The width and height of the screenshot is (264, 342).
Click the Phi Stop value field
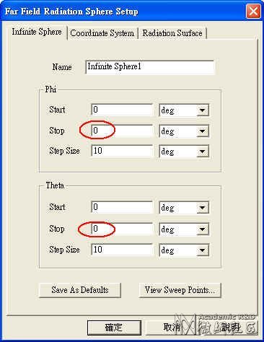point(122,131)
